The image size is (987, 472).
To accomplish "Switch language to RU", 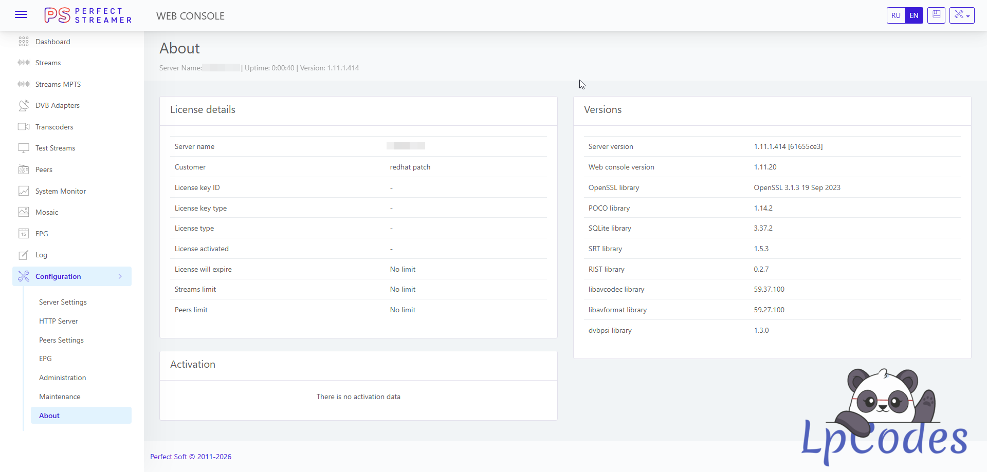I will click(x=895, y=15).
